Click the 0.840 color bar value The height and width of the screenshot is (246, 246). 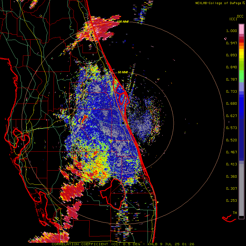coord(232,67)
